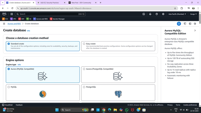Viewport: 201px width, 113px height.
Task: Open a new browser tab
Action: [x=100, y=3]
